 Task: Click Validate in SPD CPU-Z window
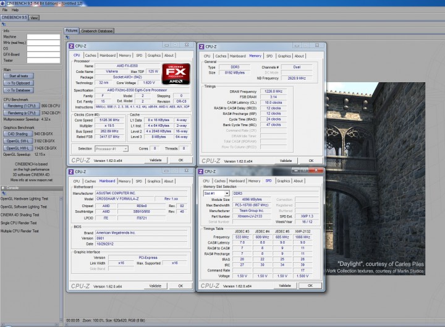pyautogui.click(x=285, y=286)
